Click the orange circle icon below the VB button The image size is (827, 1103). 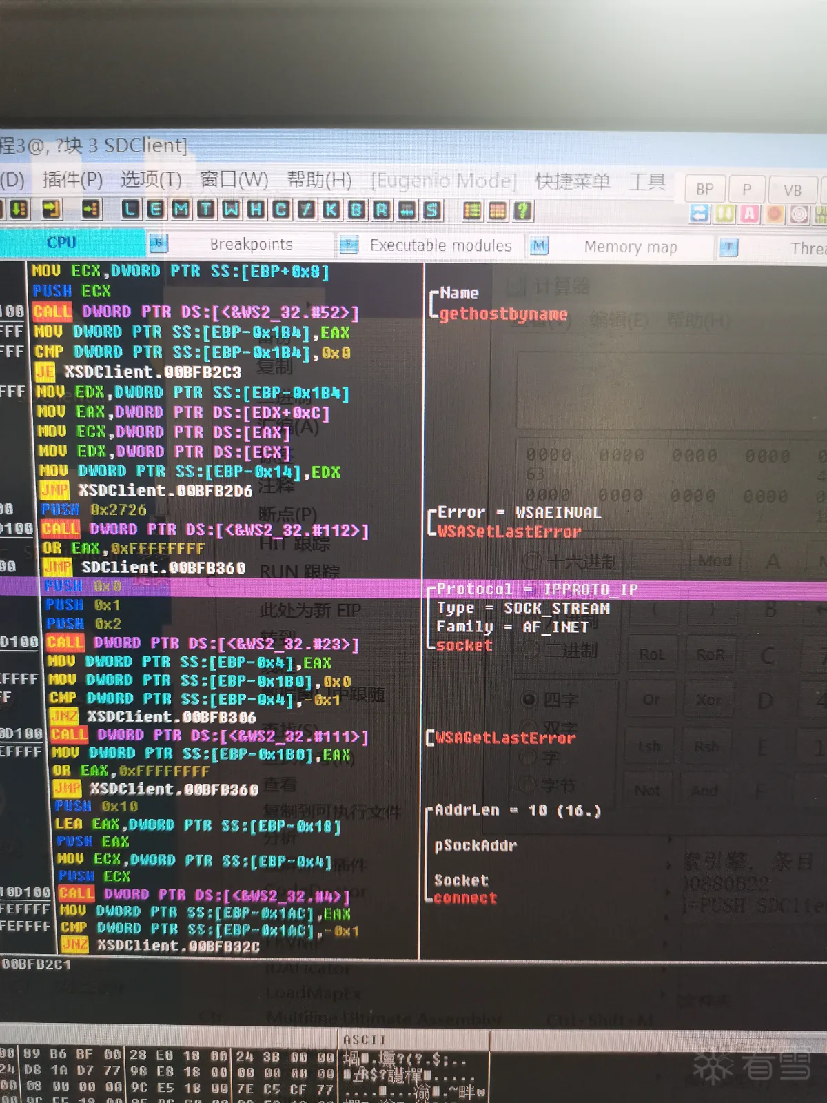point(775,214)
